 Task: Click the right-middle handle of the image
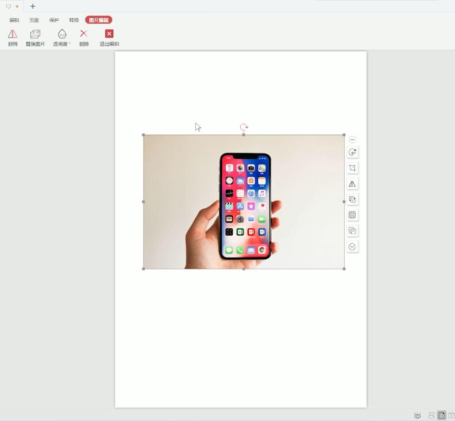pos(344,202)
